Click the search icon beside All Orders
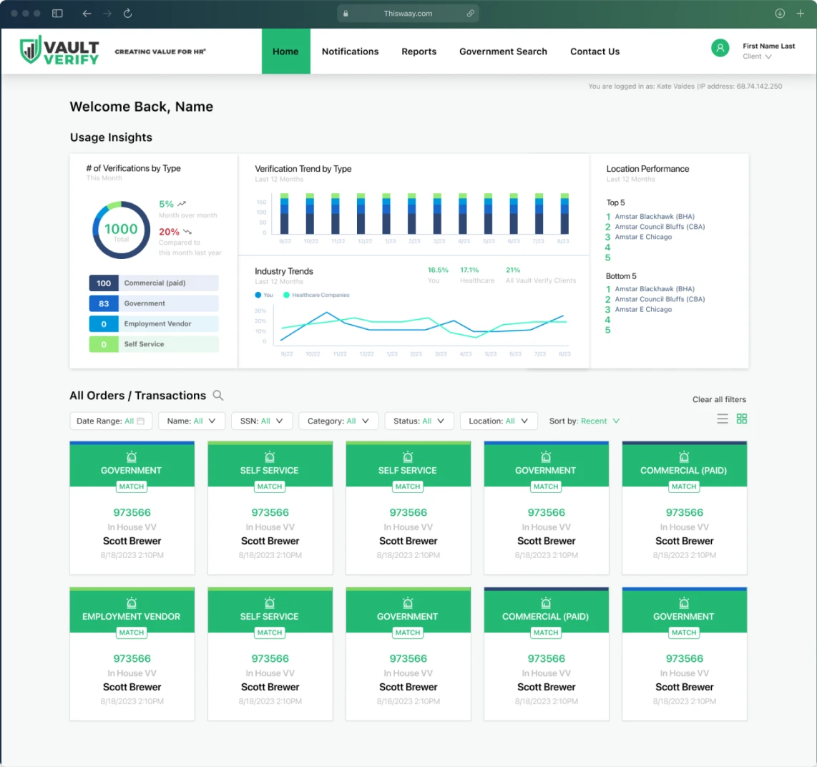The image size is (817, 767). [218, 396]
